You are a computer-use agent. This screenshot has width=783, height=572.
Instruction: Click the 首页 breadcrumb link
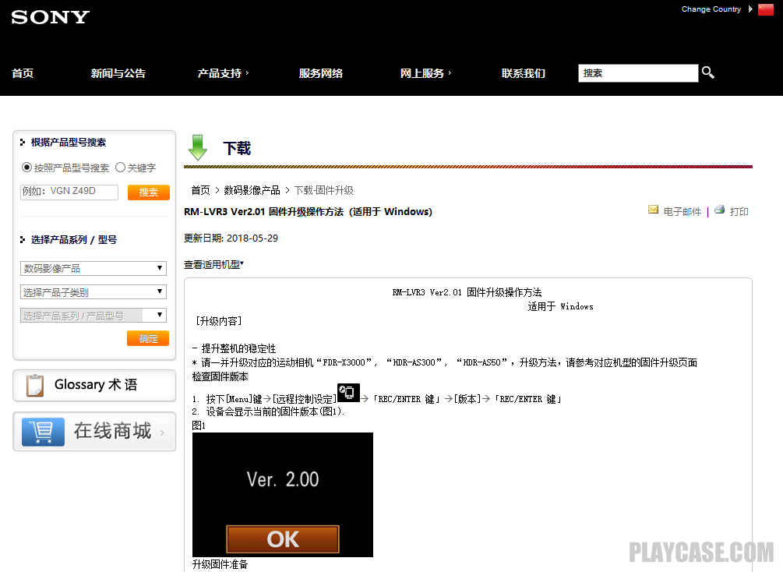[201, 190]
